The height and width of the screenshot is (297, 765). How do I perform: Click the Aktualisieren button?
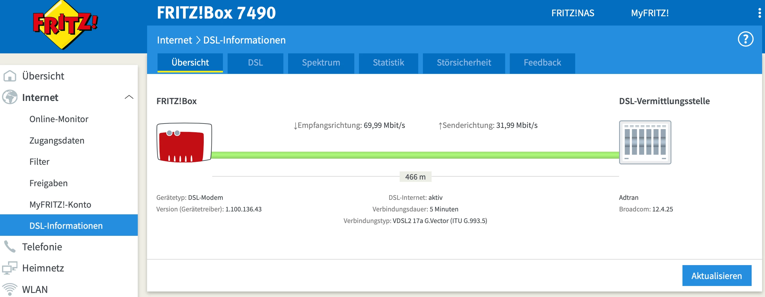click(x=717, y=276)
